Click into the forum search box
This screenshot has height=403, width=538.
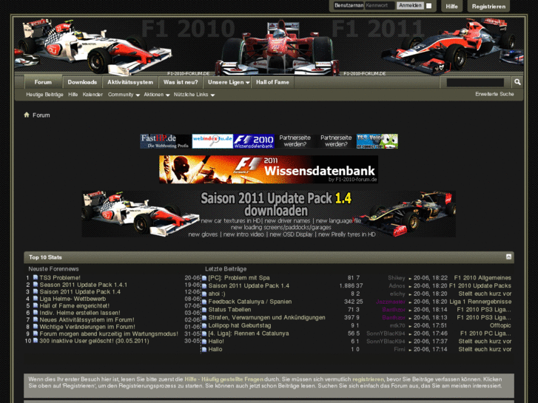pos(475,82)
